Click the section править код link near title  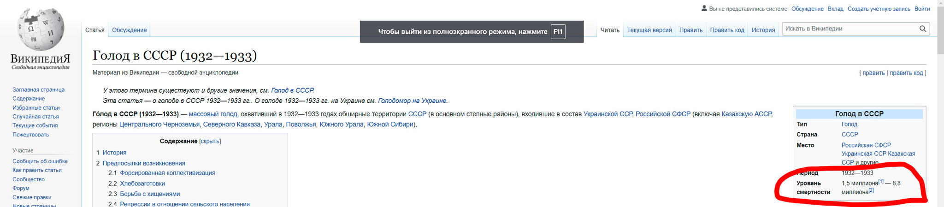click(x=906, y=73)
